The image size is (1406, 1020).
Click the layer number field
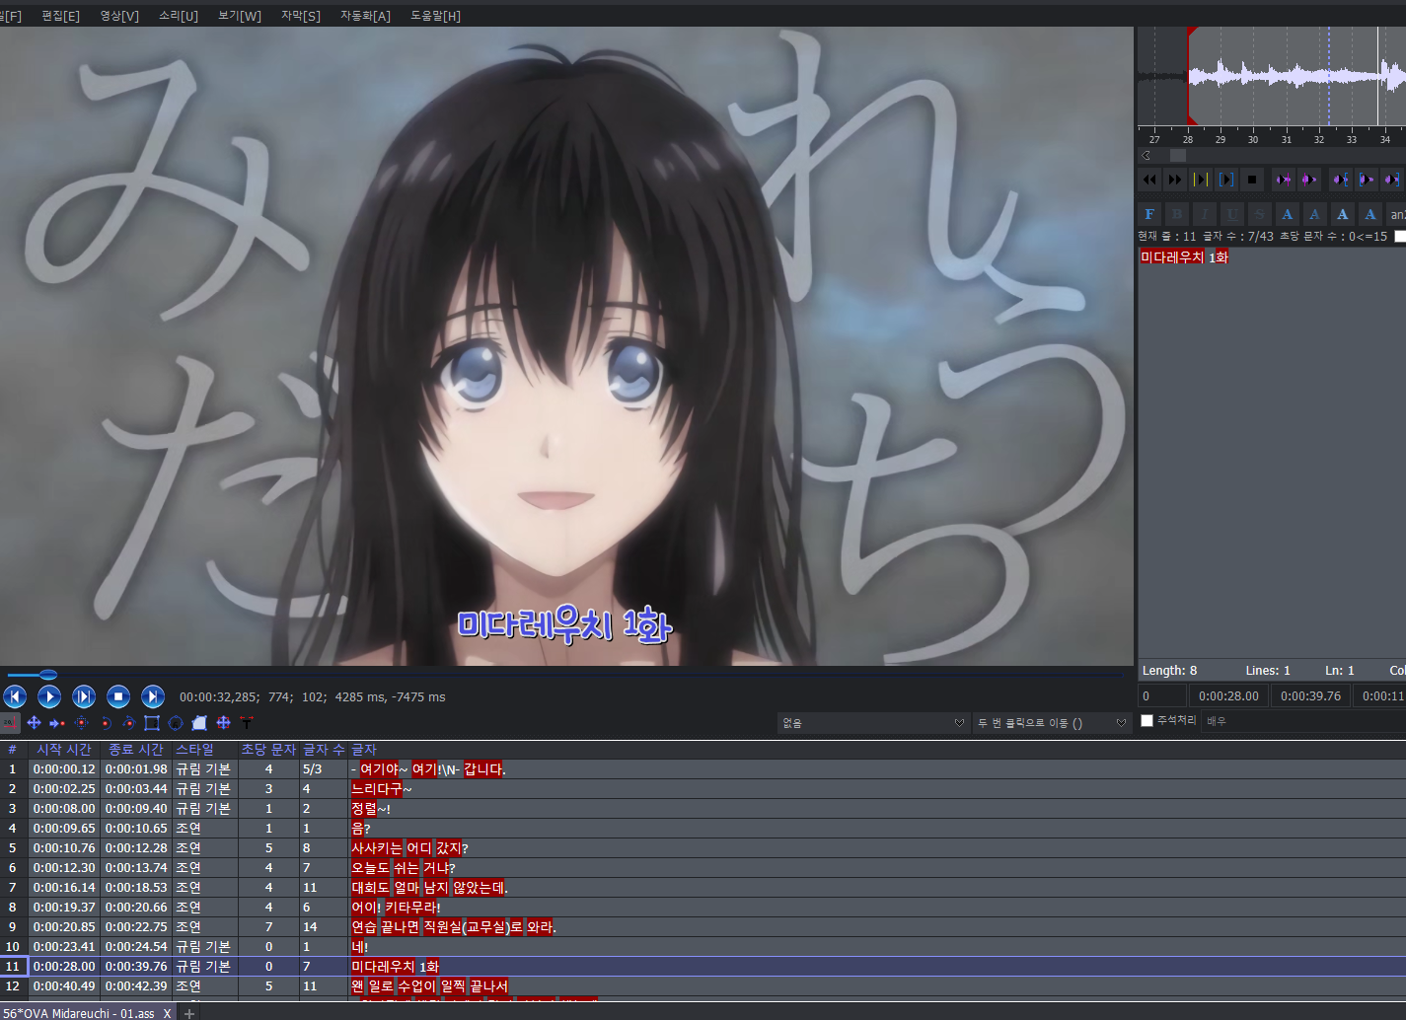[1162, 695]
